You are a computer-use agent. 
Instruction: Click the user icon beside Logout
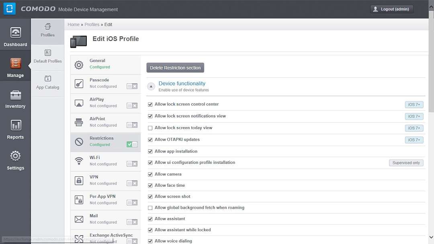point(375,9)
